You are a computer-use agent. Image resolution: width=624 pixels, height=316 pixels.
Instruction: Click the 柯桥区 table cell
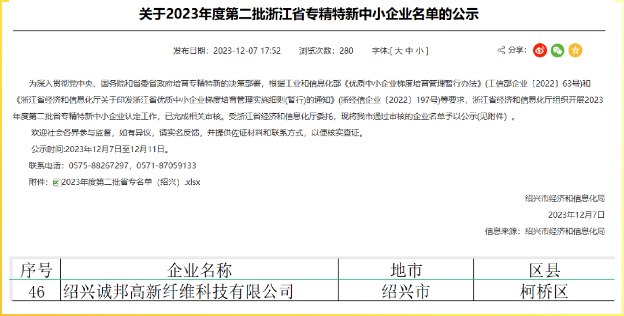[x=544, y=291]
